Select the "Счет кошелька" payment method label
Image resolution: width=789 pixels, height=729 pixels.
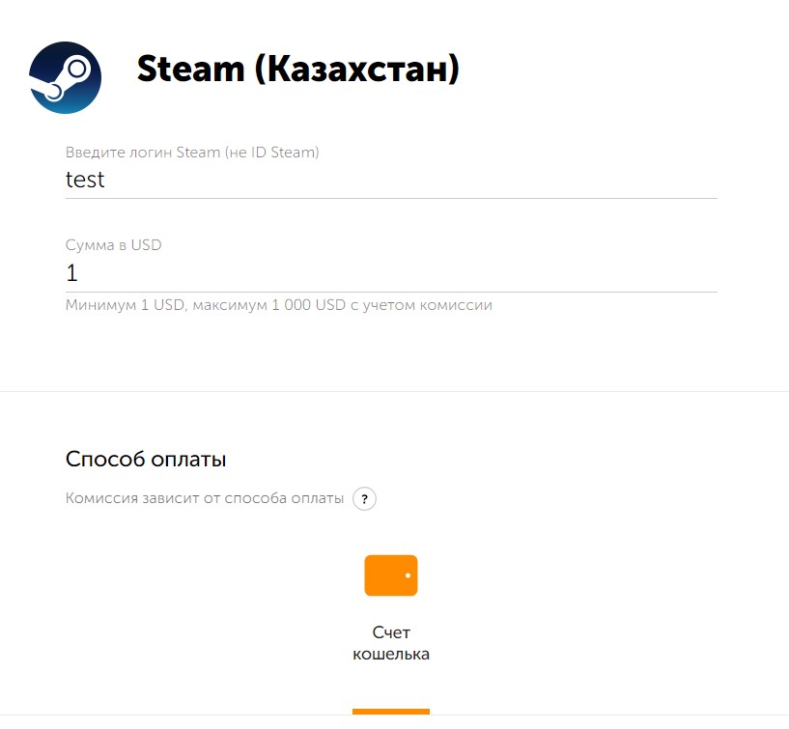[x=391, y=643]
